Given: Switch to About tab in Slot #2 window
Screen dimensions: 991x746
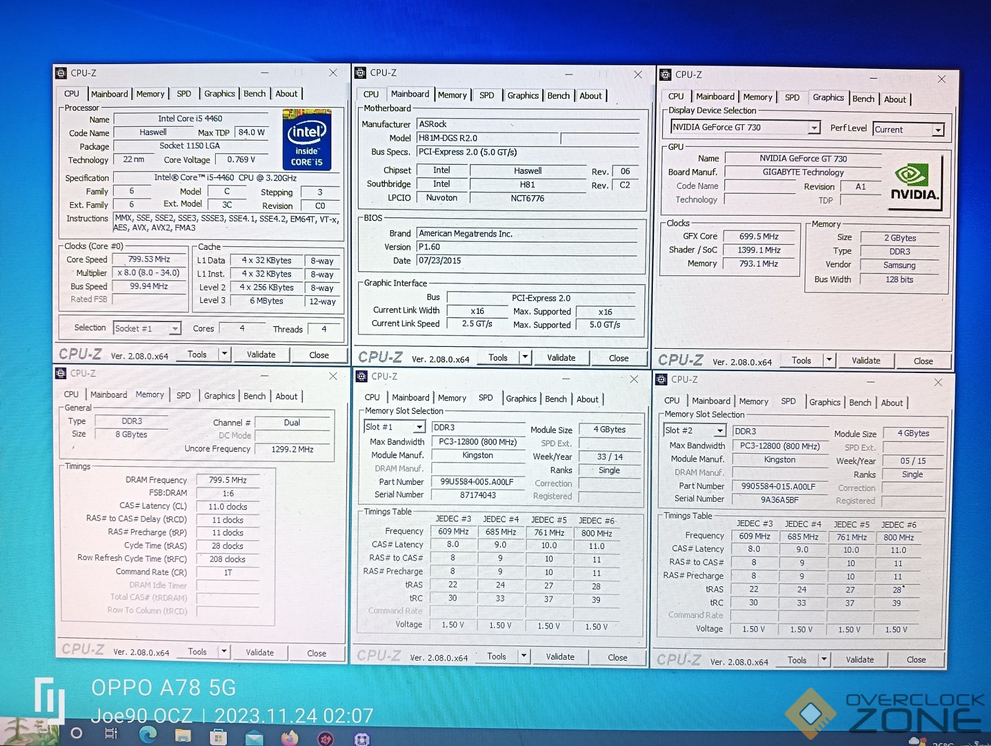Looking at the screenshot, I should coord(892,403).
